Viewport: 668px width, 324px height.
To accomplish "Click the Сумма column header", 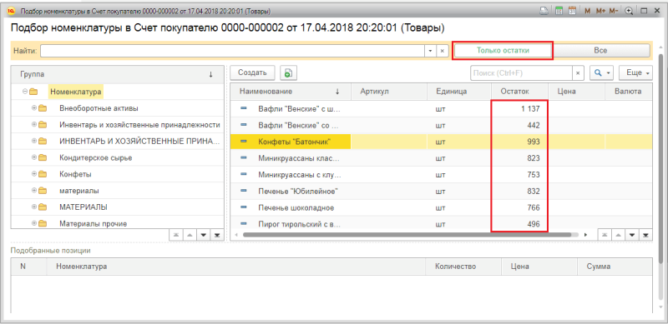I will tap(615, 267).
